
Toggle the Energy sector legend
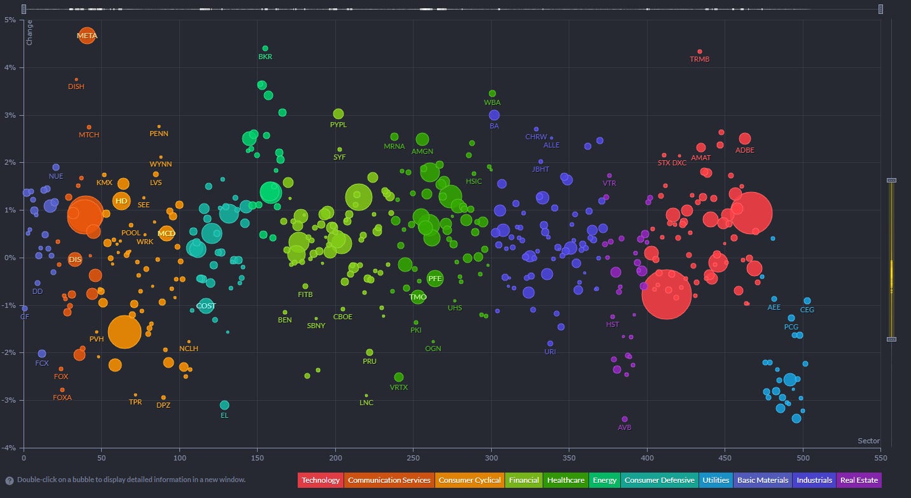[x=605, y=480]
